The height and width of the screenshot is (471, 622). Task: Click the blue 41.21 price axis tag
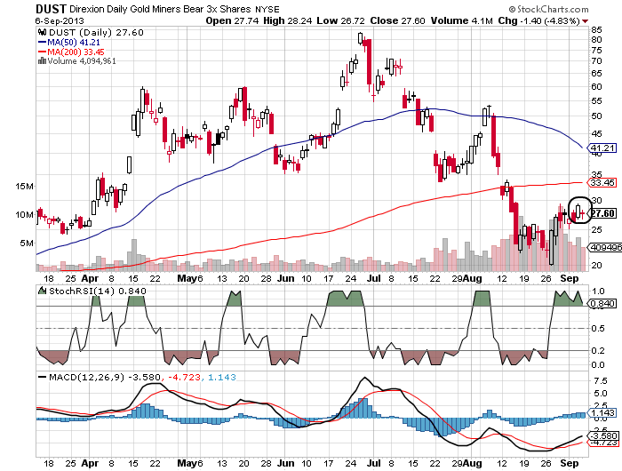(602, 148)
